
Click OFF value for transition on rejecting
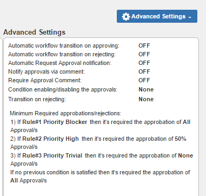pyautogui.click(x=144, y=54)
